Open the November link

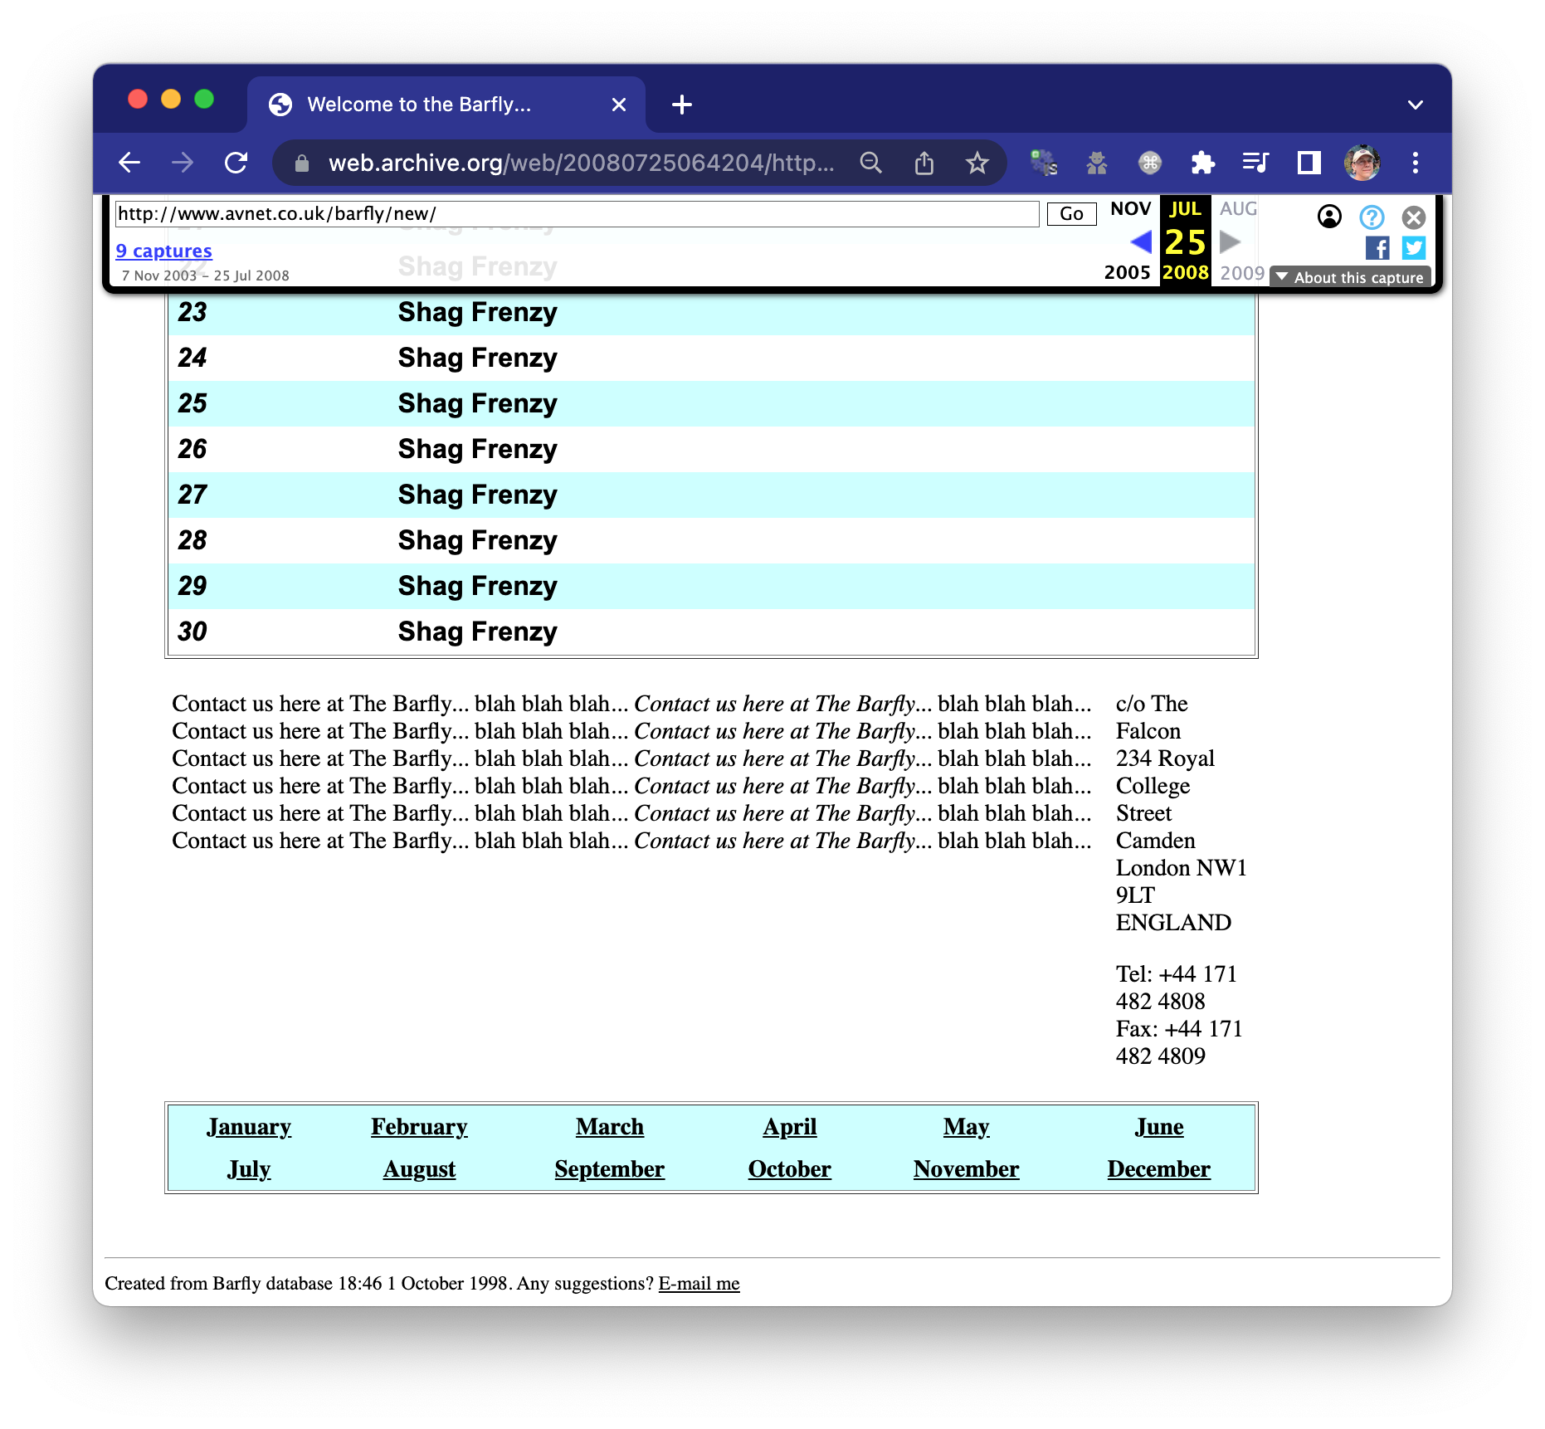pyautogui.click(x=967, y=1168)
